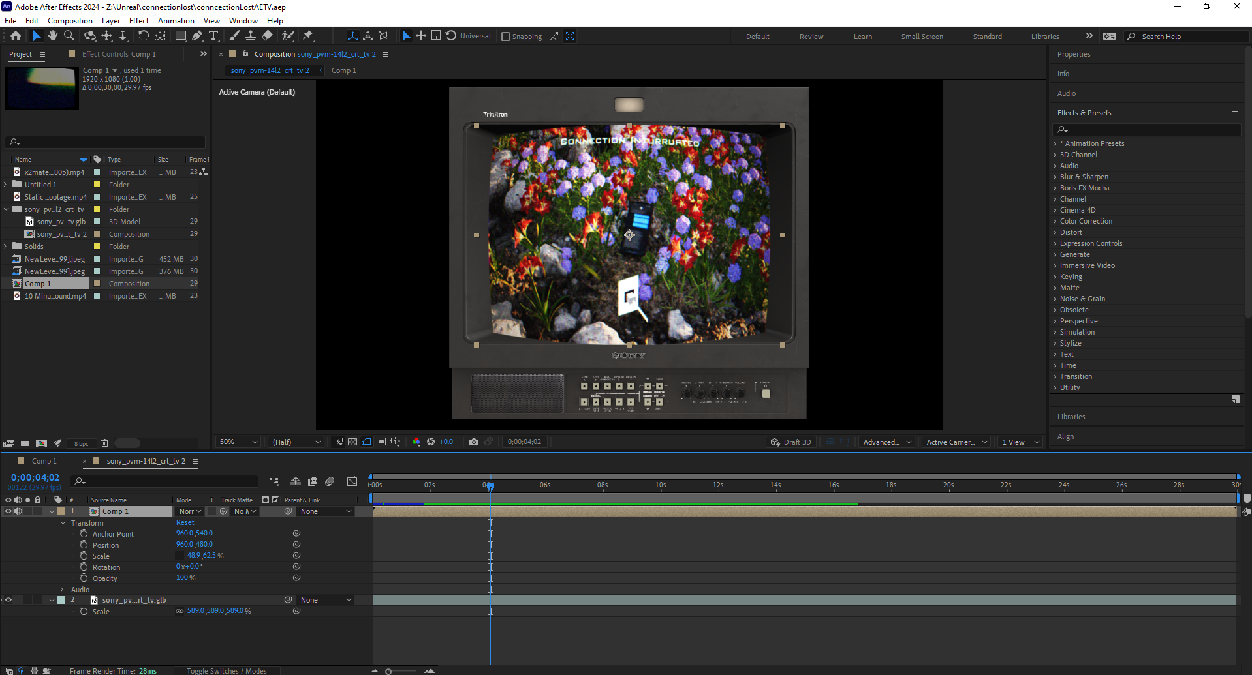
Task: Open the magnification ratio dropdown showing 50%
Action: click(237, 442)
